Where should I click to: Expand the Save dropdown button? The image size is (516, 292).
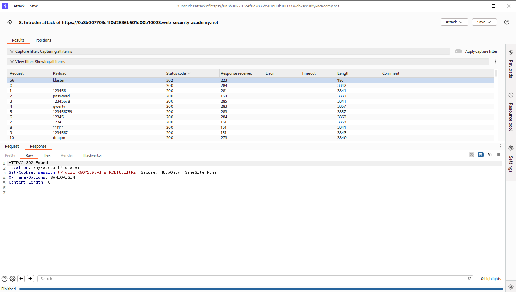pos(484,22)
